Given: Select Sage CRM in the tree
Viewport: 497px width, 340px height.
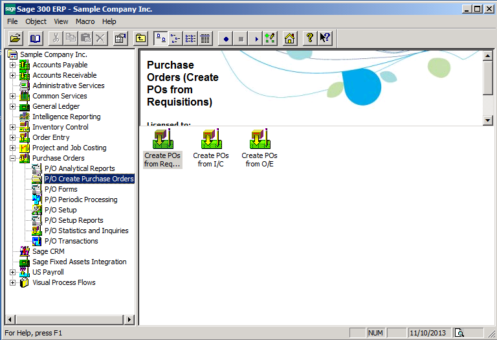Looking at the screenshot, I should click(x=48, y=251).
